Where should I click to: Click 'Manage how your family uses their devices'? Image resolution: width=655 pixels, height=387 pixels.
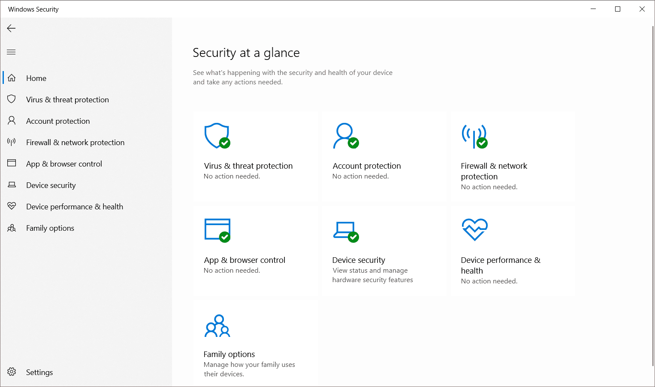(249, 369)
